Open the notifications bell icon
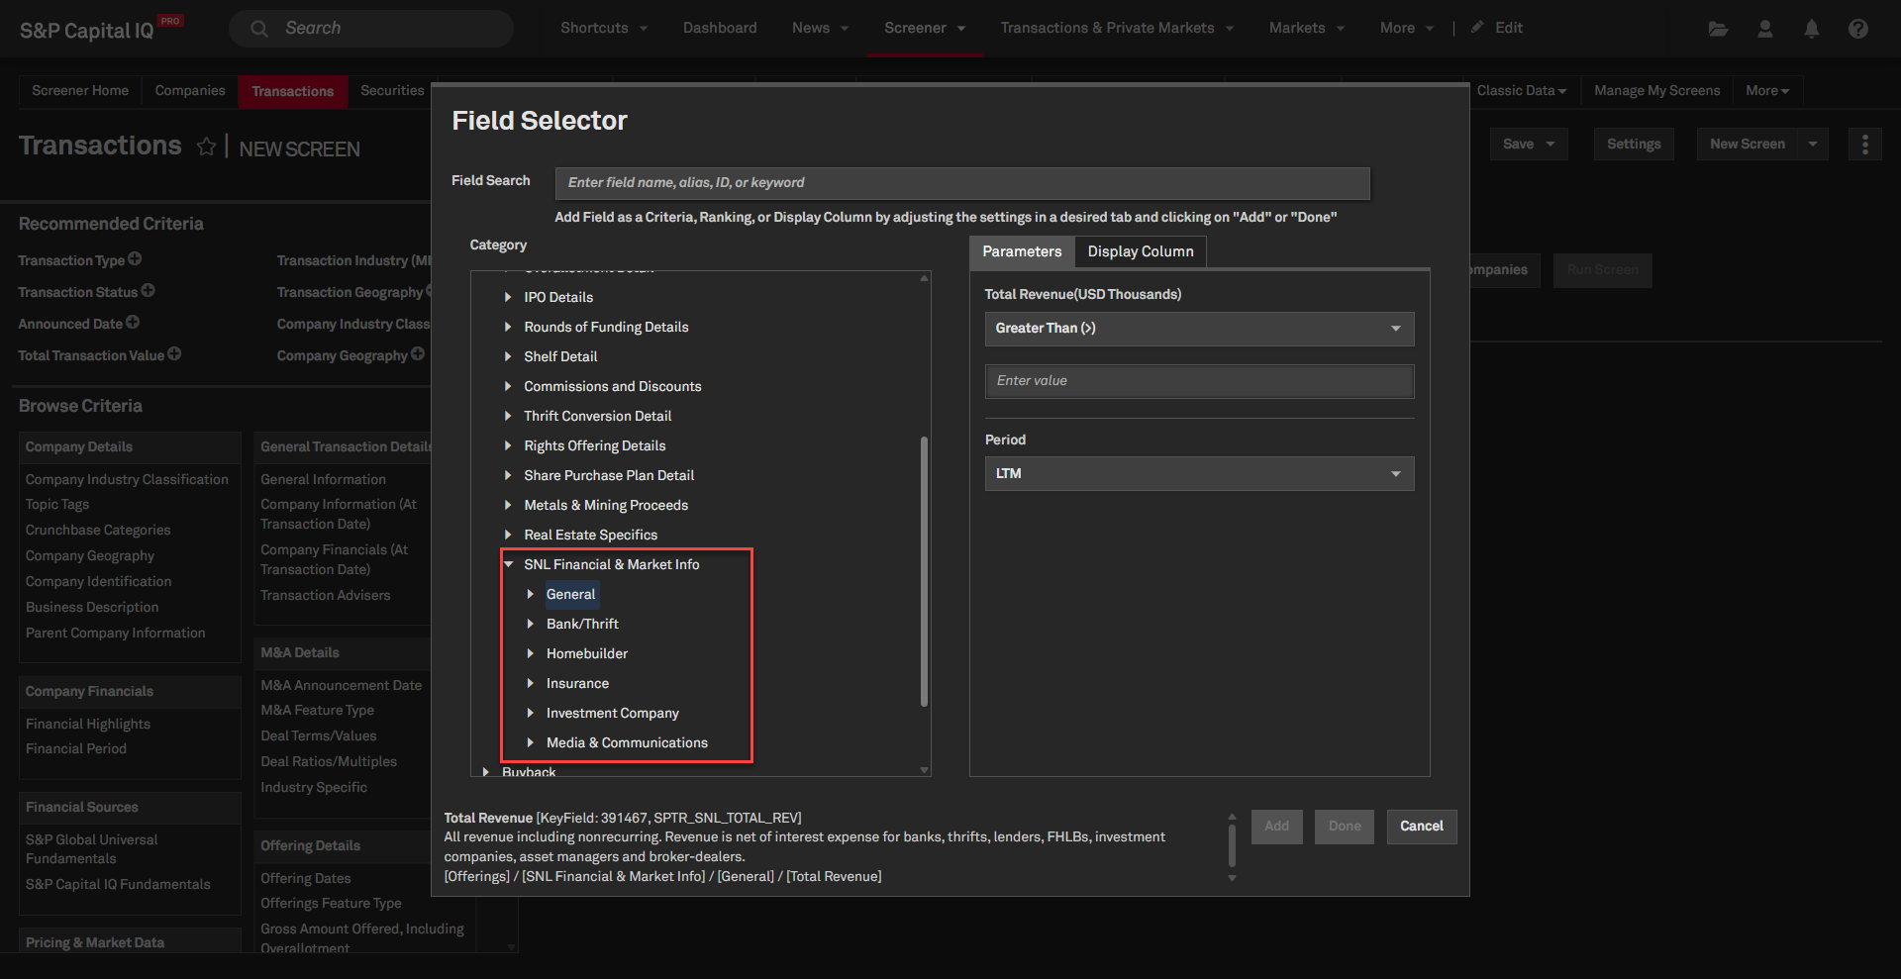This screenshot has width=1901, height=979. [x=1811, y=29]
